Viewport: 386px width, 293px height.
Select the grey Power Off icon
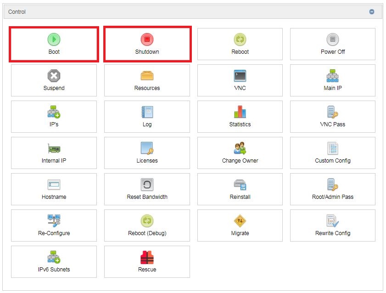point(332,39)
